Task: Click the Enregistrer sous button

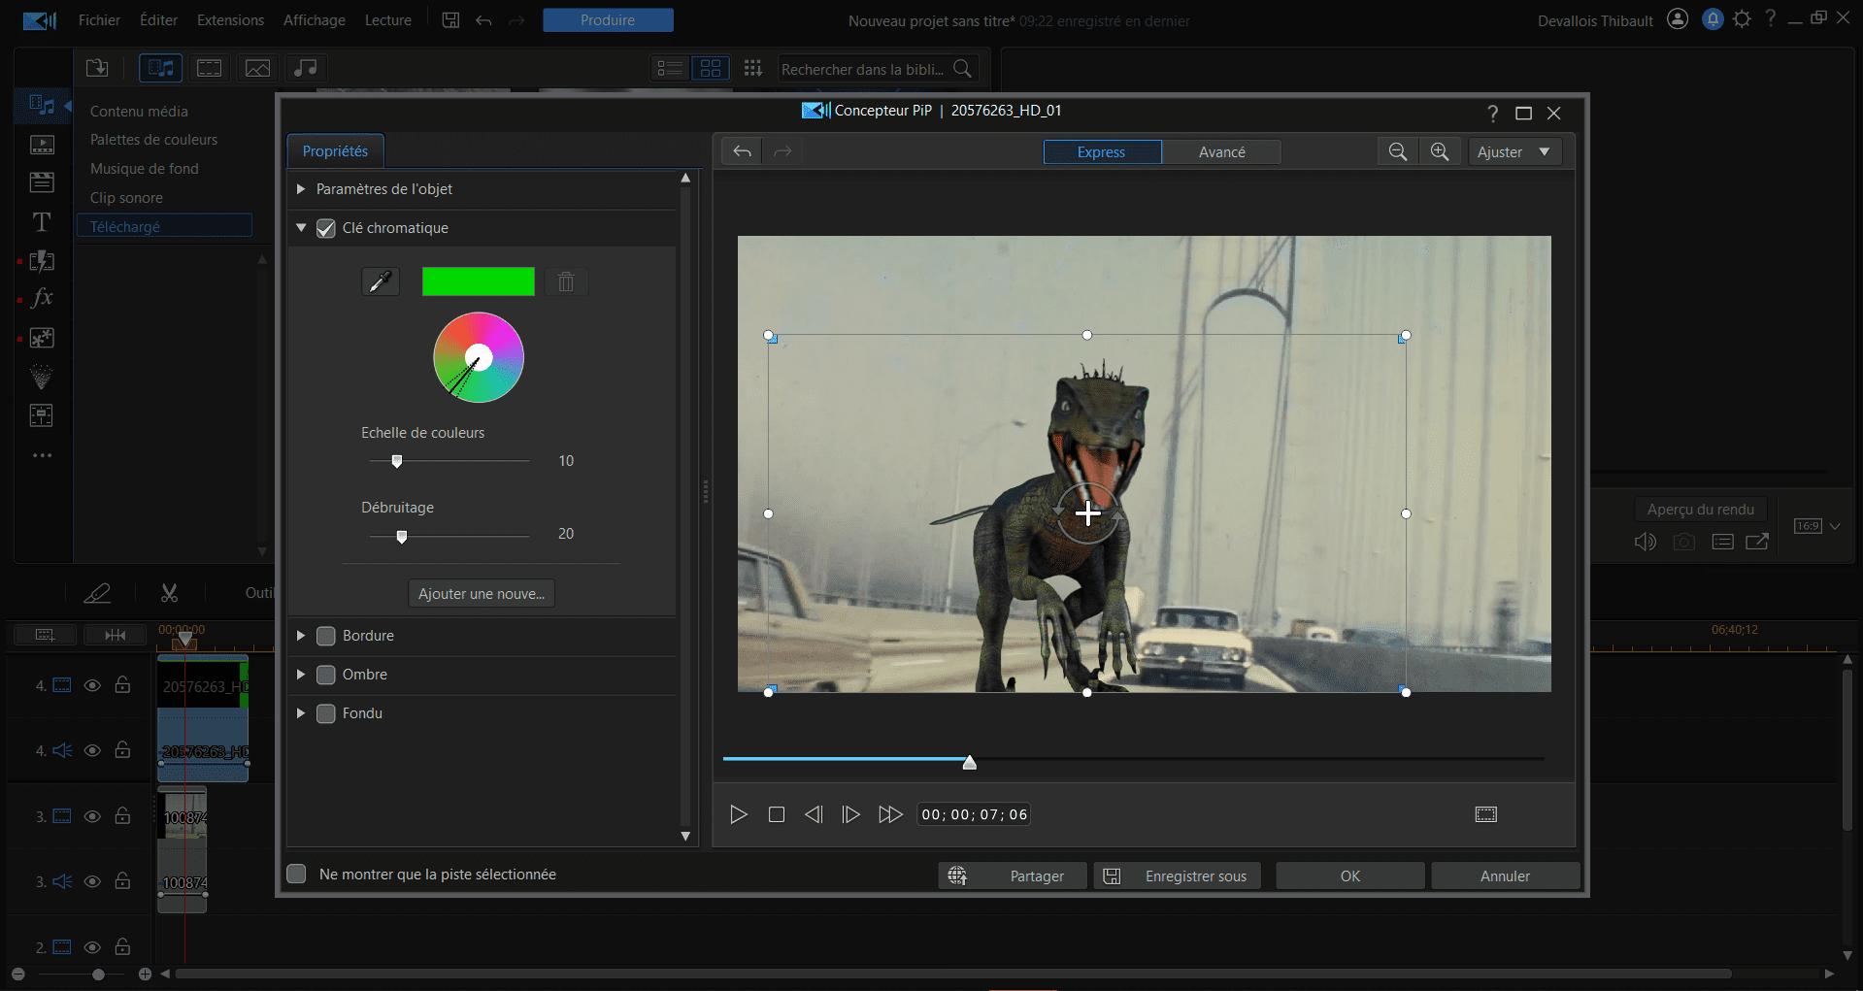Action: tap(1177, 875)
